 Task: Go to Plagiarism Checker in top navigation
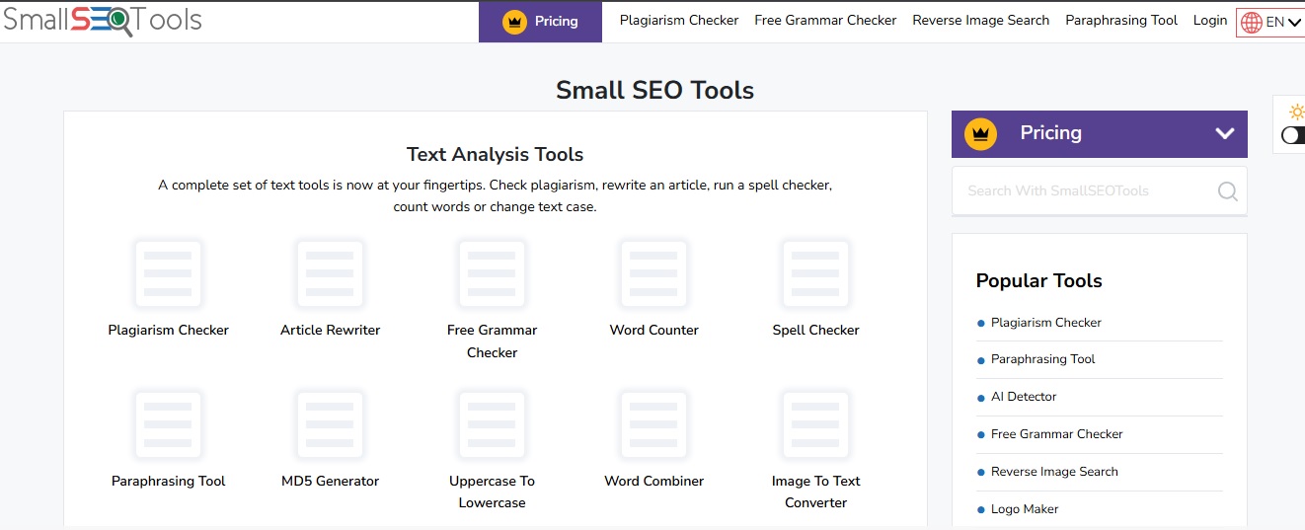(679, 20)
